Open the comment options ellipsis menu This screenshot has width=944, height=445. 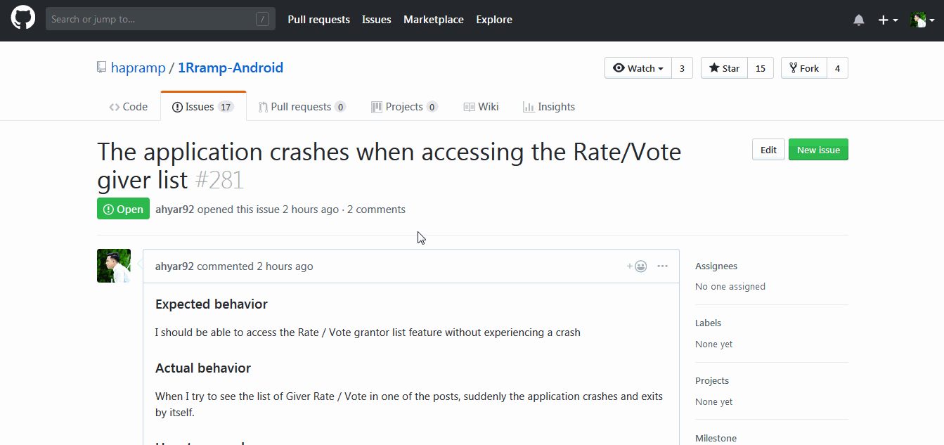(662, 266)
